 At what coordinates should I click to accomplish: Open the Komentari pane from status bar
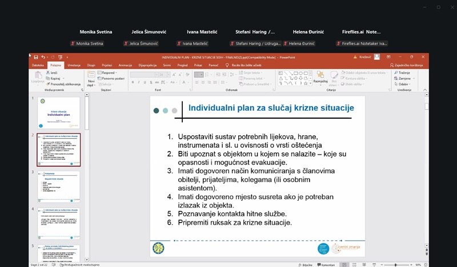pyautogui.click(x=327, y=265)
